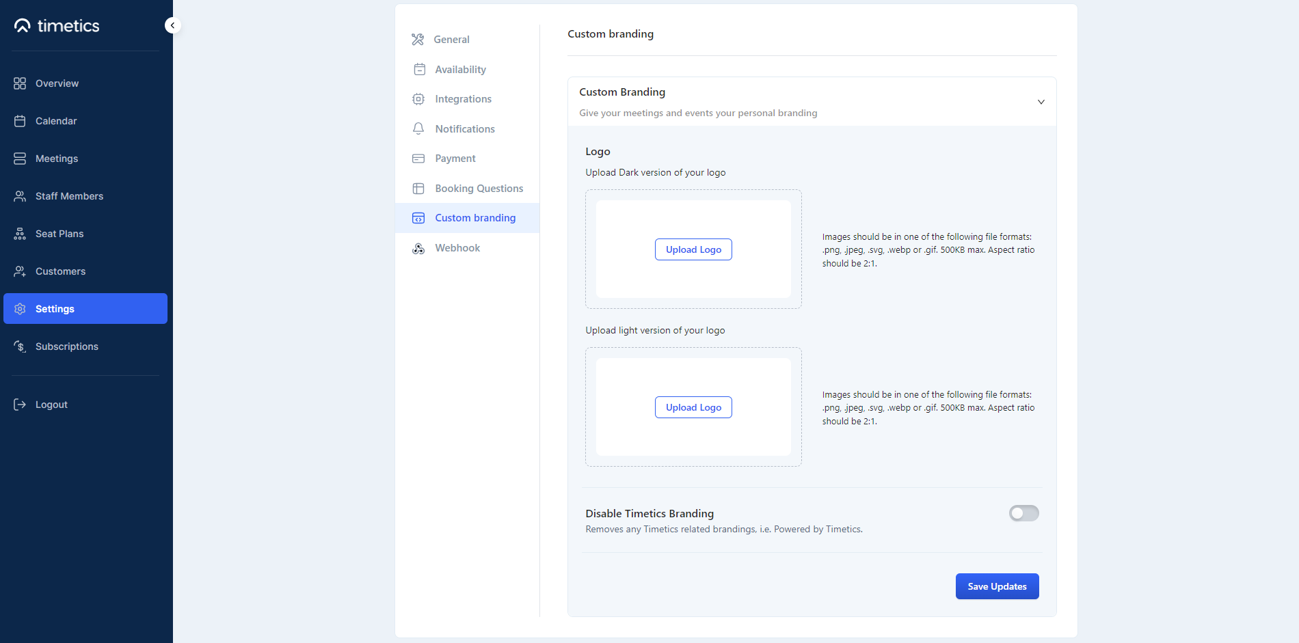This screenshot has height=643, width=1299.
Task: Click the Logout arrow icon
Action: pyautogui.click(x=20, y=405)
